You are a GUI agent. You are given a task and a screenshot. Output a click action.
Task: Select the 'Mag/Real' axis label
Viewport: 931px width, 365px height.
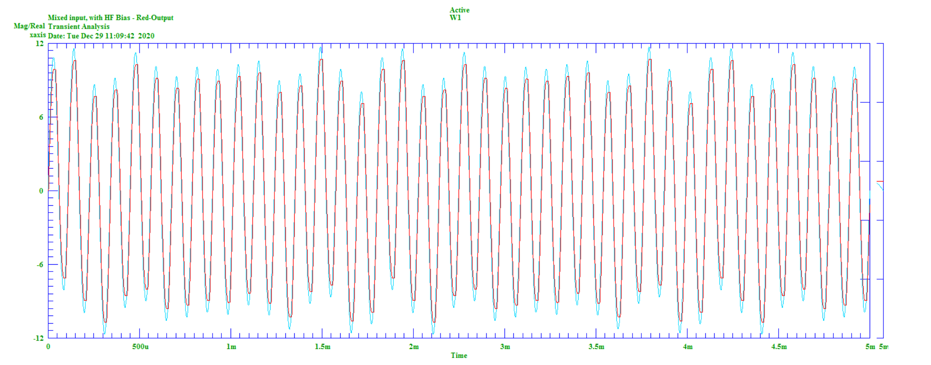coord(30,26)
